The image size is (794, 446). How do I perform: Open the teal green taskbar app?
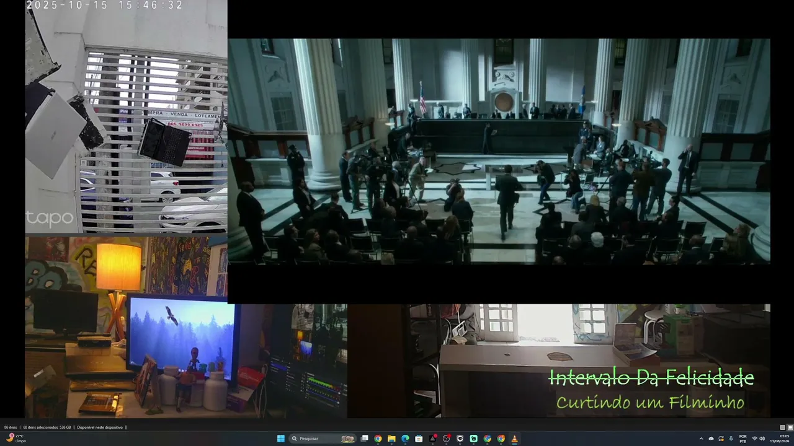[473, 439]
